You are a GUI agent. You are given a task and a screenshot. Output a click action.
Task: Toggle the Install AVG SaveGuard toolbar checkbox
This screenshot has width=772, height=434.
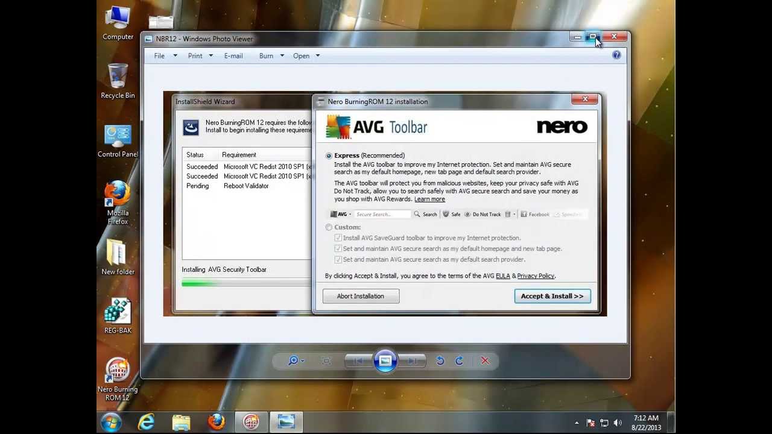tap(338, 238)
